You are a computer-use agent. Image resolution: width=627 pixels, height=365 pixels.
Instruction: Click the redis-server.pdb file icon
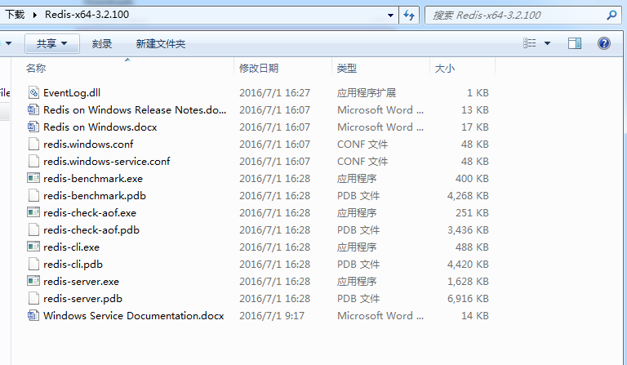tap(33, 299)
